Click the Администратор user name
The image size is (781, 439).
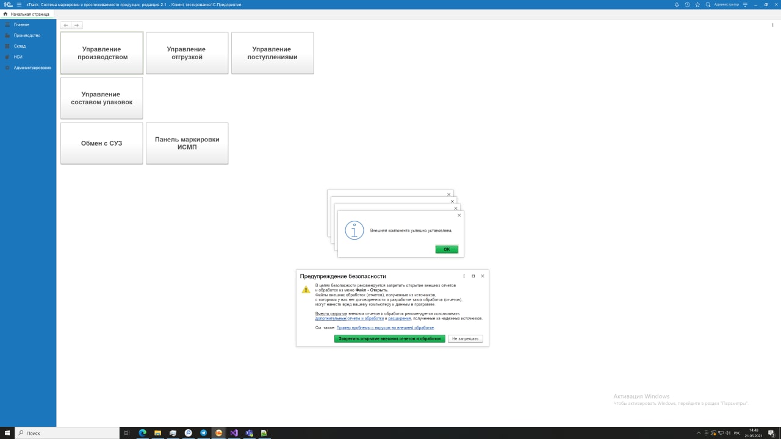[726, 4]
